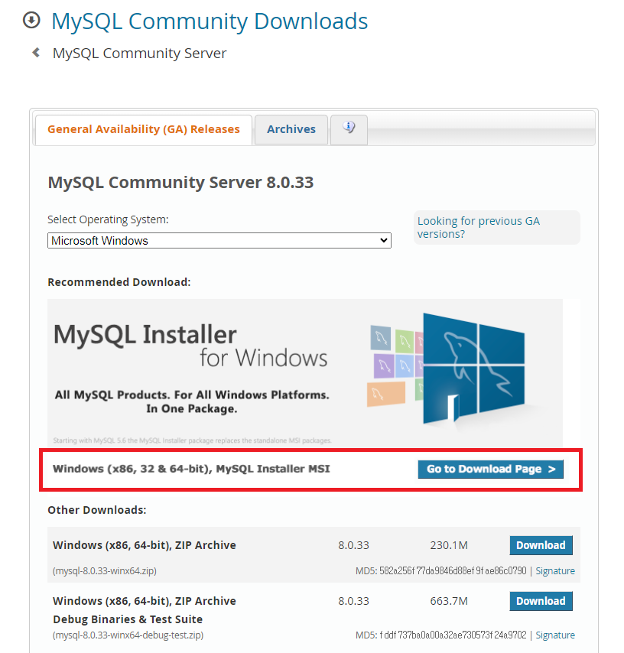Click Debug Binaries & Test Suite title

[128, 619]
